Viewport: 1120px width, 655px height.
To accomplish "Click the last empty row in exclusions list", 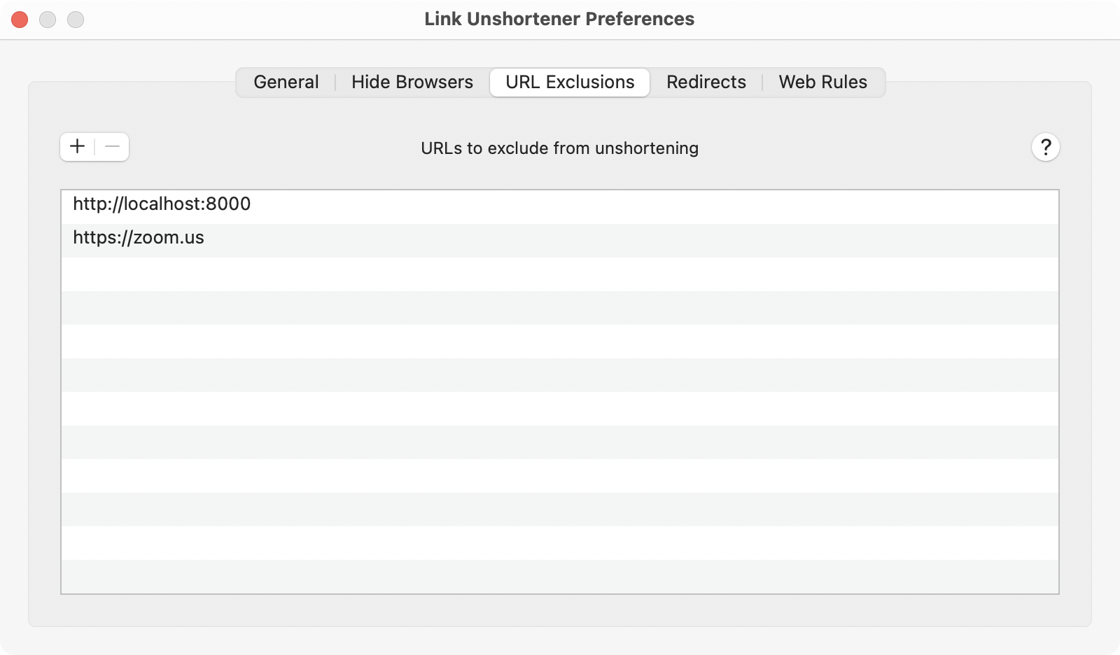I will click(559, 576).
